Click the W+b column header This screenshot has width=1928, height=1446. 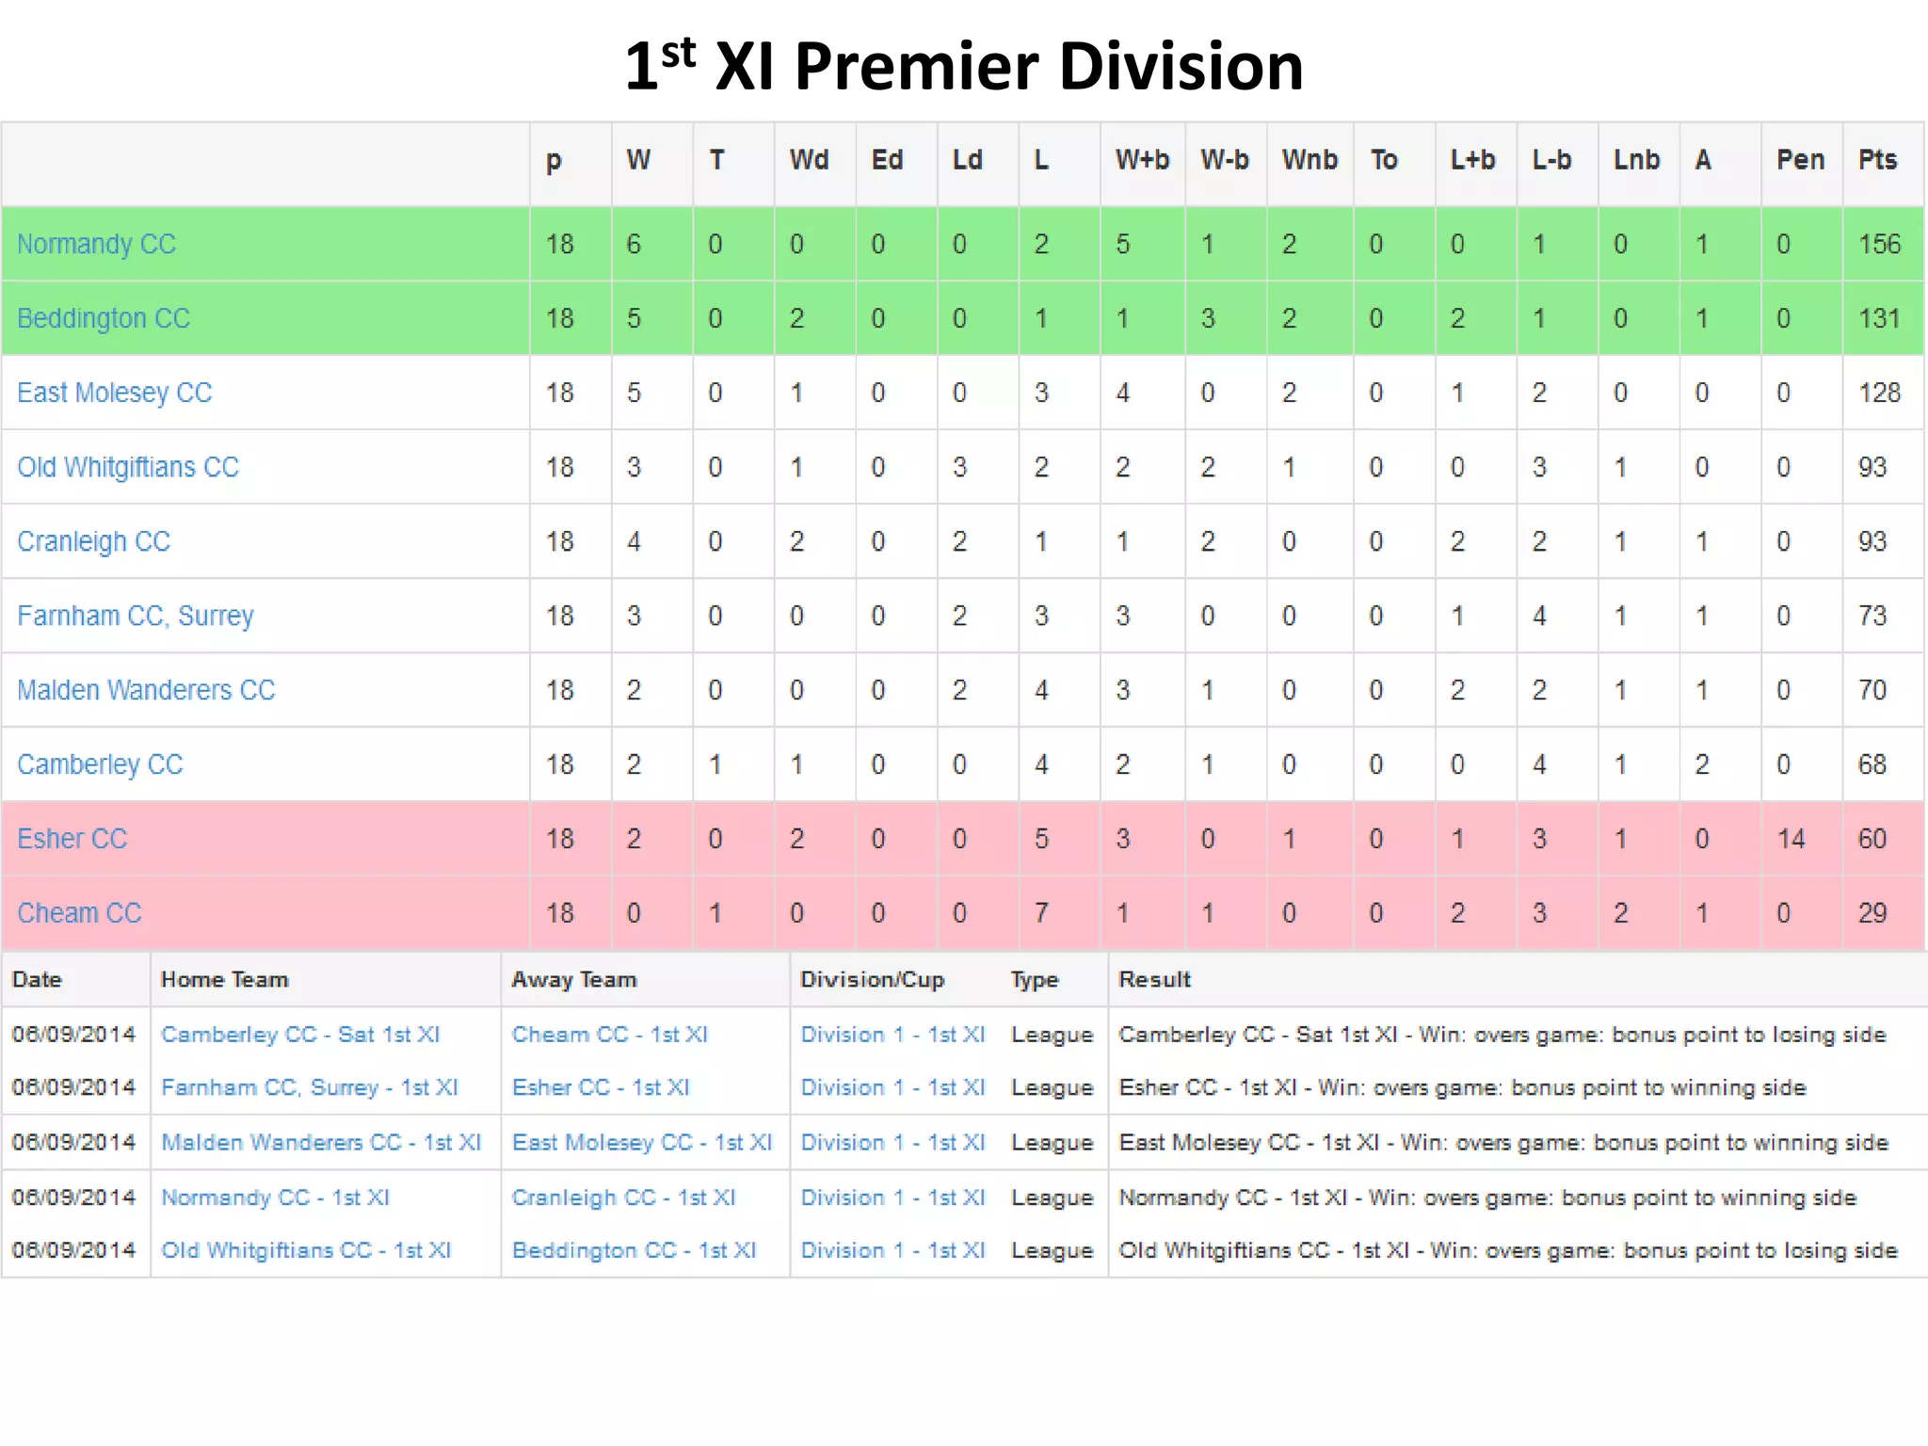coord(1142,160)
